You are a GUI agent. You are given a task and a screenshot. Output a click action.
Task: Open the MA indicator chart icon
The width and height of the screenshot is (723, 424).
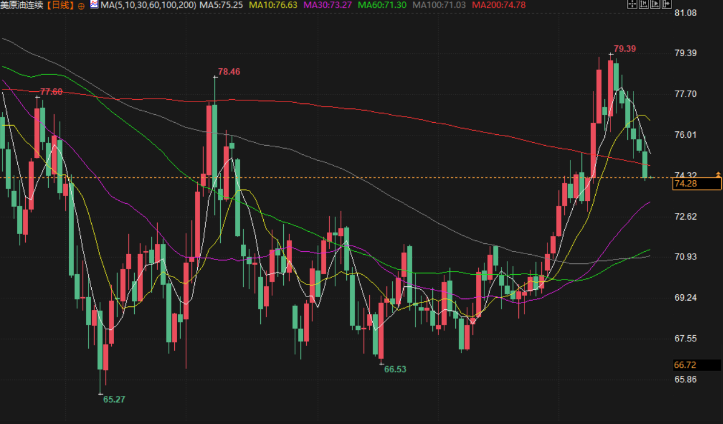click(93, 5)
